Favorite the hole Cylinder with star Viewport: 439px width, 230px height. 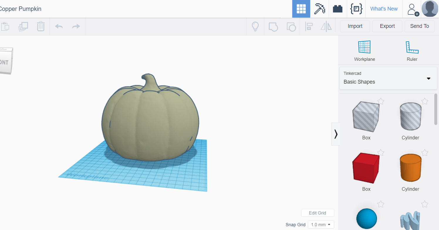tap(425, 101)
